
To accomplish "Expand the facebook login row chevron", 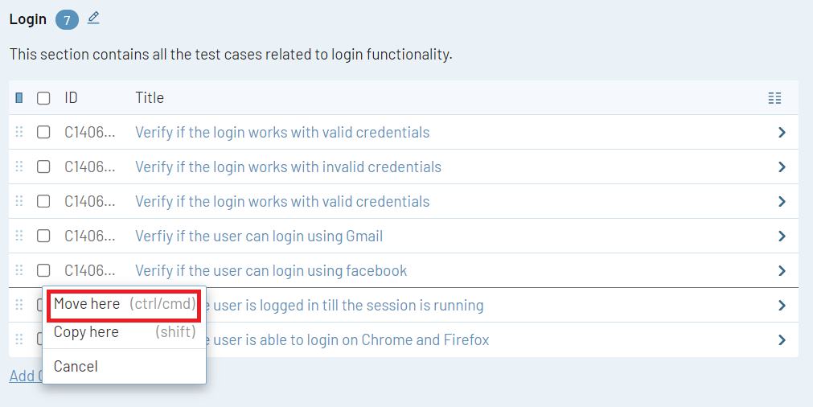I will (x=782, y=271).
